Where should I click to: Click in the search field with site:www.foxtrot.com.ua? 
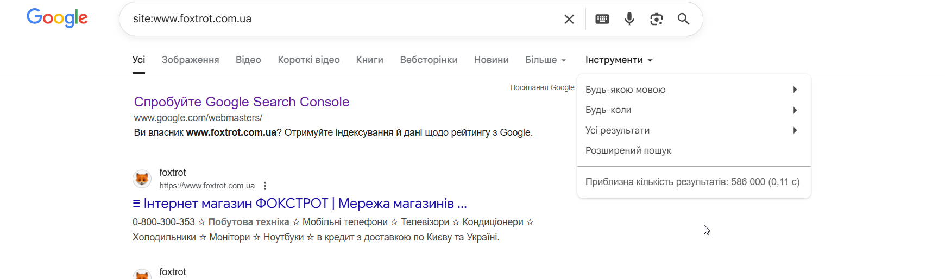point(342,19)
